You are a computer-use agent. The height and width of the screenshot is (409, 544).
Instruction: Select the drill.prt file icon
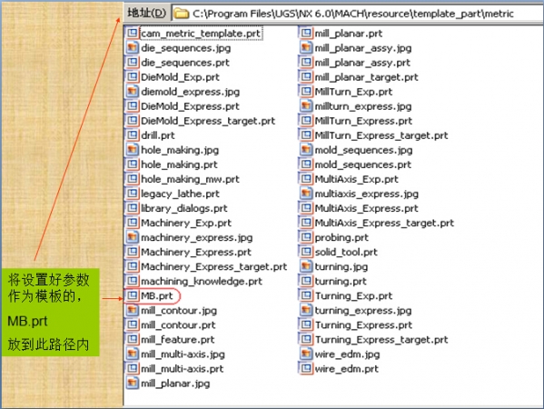133,135
